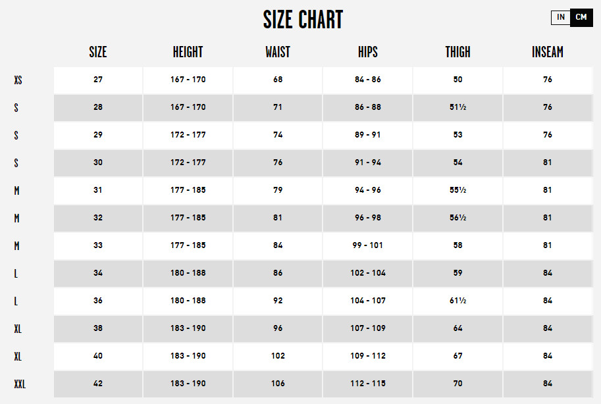Screen dimensions: 601x404
Task: Click the WAIST column header
Action: pos(278,52)
